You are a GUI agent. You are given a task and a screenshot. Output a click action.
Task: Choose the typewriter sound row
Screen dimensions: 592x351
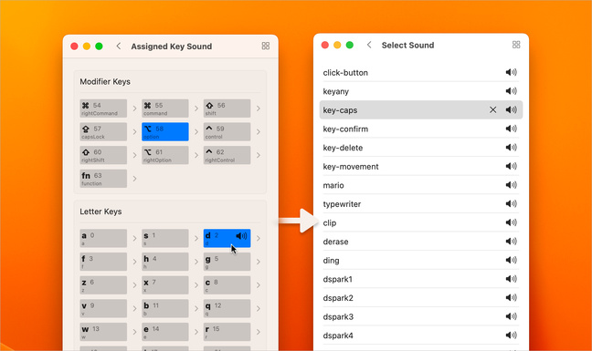coord(421,203)
